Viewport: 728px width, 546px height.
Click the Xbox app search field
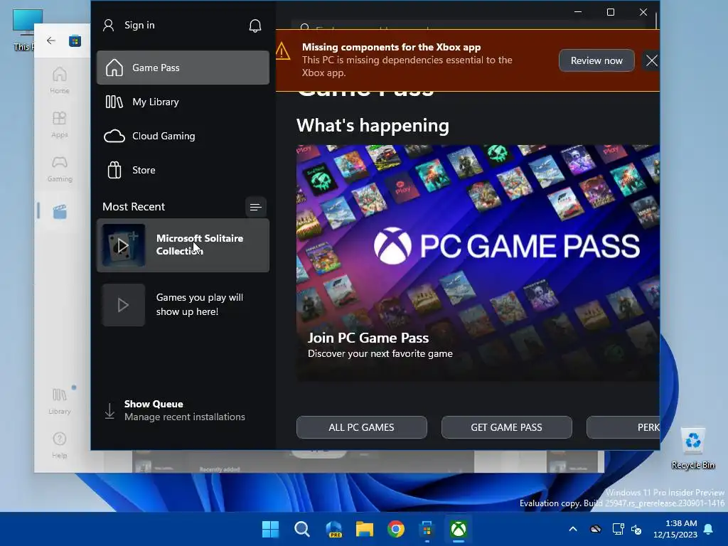pyautogui.click(x=469, y=26)
